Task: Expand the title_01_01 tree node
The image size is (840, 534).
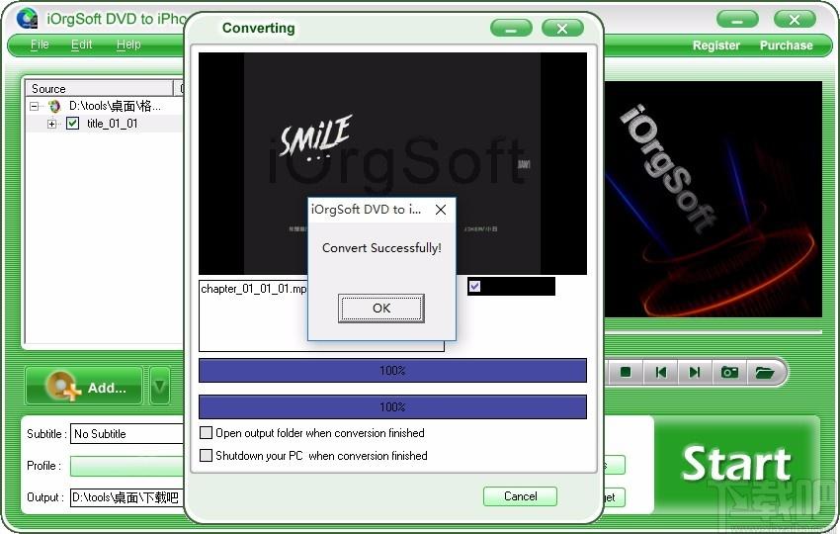Action: pyautogui.click(x=51, y=124)
